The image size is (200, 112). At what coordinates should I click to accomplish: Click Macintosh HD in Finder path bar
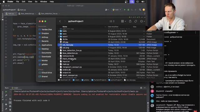pos(64,80)
